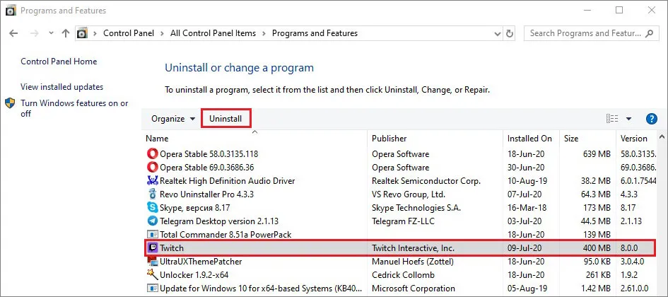
Task: Change the view layout icon
Action: (x=612, y=119)
